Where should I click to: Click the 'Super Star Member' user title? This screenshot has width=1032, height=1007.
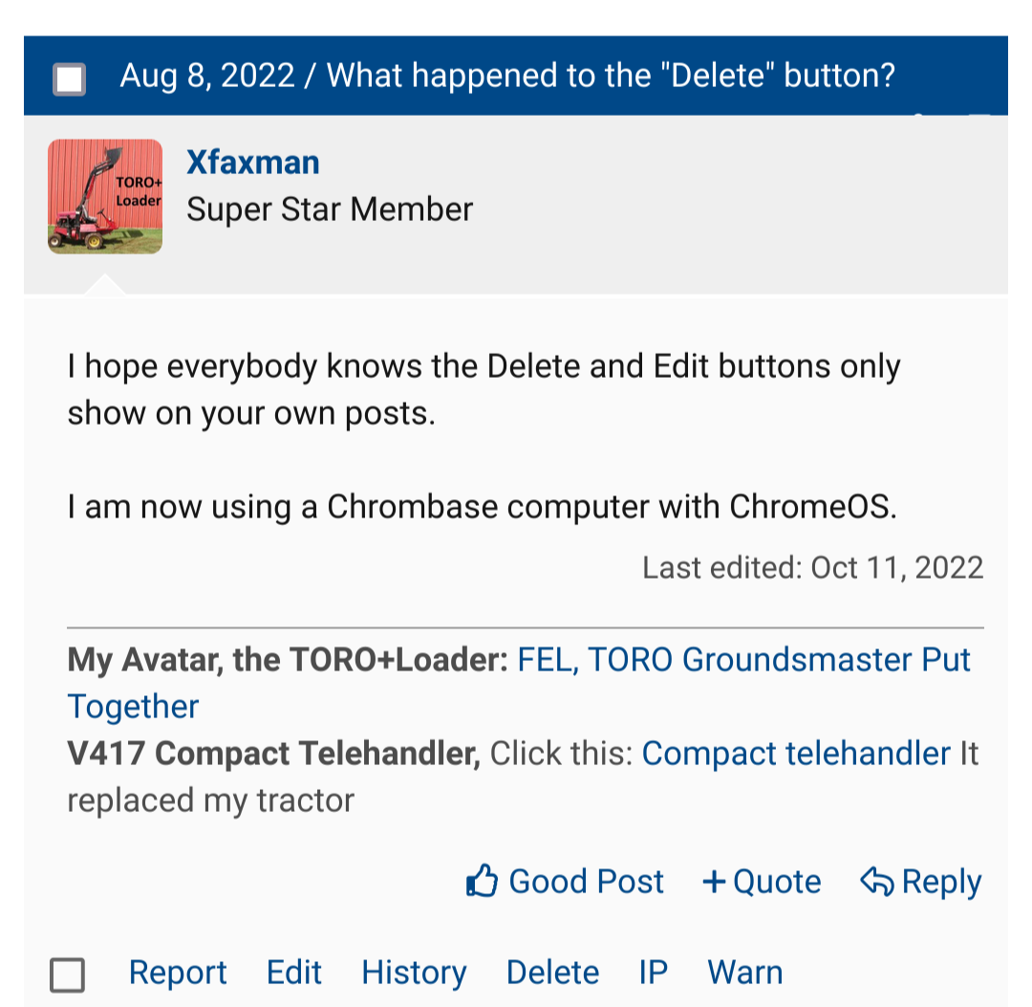pyautogui.click(x=330, y=209)
